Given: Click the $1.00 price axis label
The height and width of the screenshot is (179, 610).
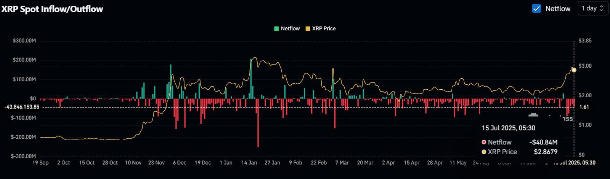Looking at the screenshot, I should 585,125.
